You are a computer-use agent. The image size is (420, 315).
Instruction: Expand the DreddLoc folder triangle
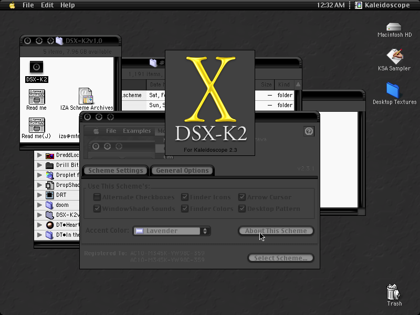39,155
